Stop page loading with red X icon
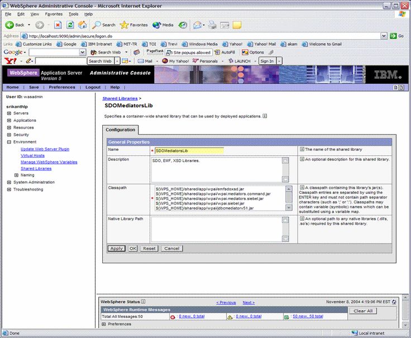 tap(58, 25)
